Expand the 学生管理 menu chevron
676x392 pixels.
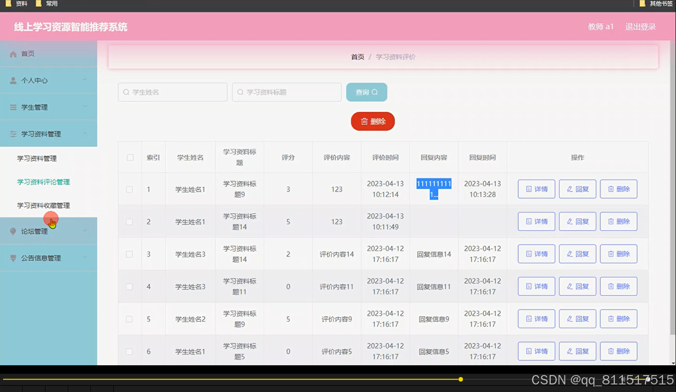85,107
